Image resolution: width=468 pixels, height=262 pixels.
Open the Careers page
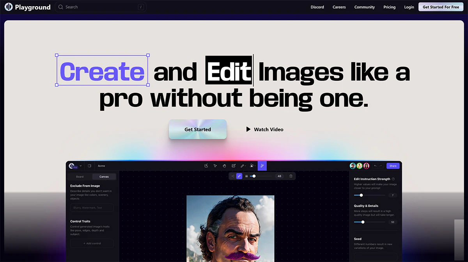(339, 7)
